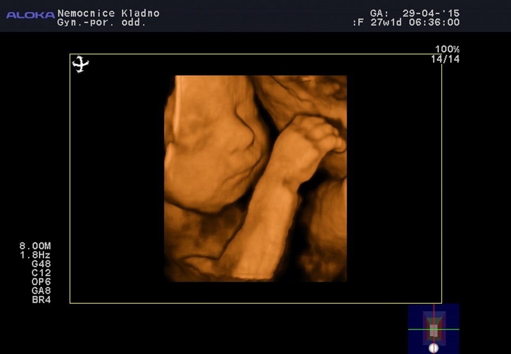Click the time '06:36:00'
511x354 pixels.
[x=434, y=23]
